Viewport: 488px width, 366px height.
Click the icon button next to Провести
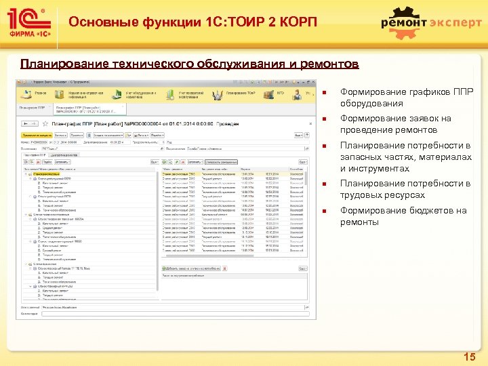click(89, 136)
